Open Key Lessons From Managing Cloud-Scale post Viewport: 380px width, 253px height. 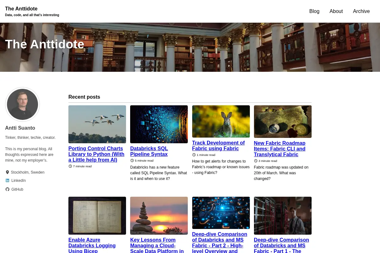coord(157,245)
